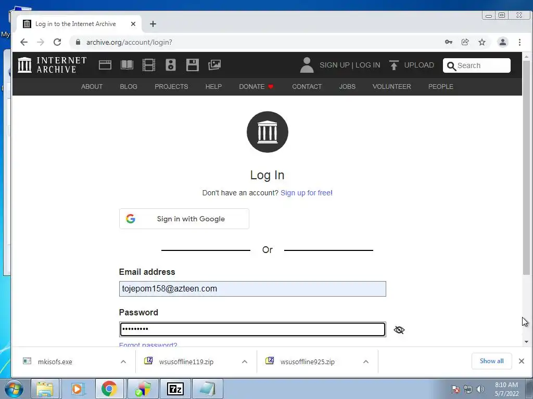Viewport: 533px width, 399px height.
Task: Open Windows Media Player from taskbar
Action: pos(77,389)
